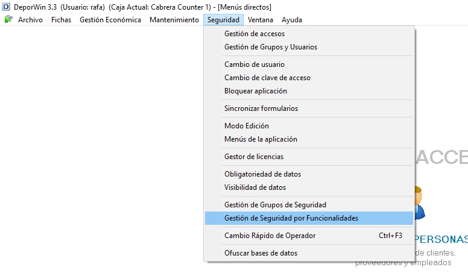Open the Mantenimiento menu
This screenshot has height=273, width=468.
[174, 20]
